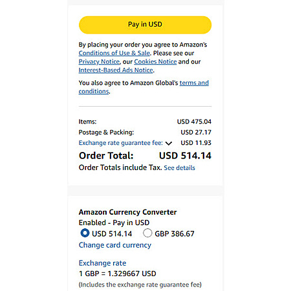Click the Amazon Currency Converter heading

127,212
